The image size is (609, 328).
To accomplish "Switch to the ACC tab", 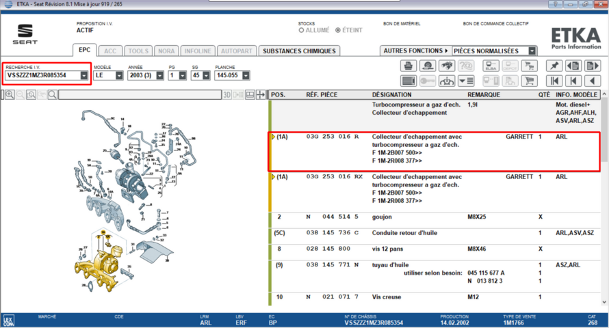I will [110, 51].
